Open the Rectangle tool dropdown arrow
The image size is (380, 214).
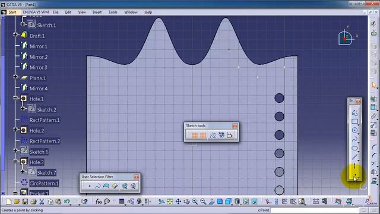pyautogui.click(x=359, y=124)
